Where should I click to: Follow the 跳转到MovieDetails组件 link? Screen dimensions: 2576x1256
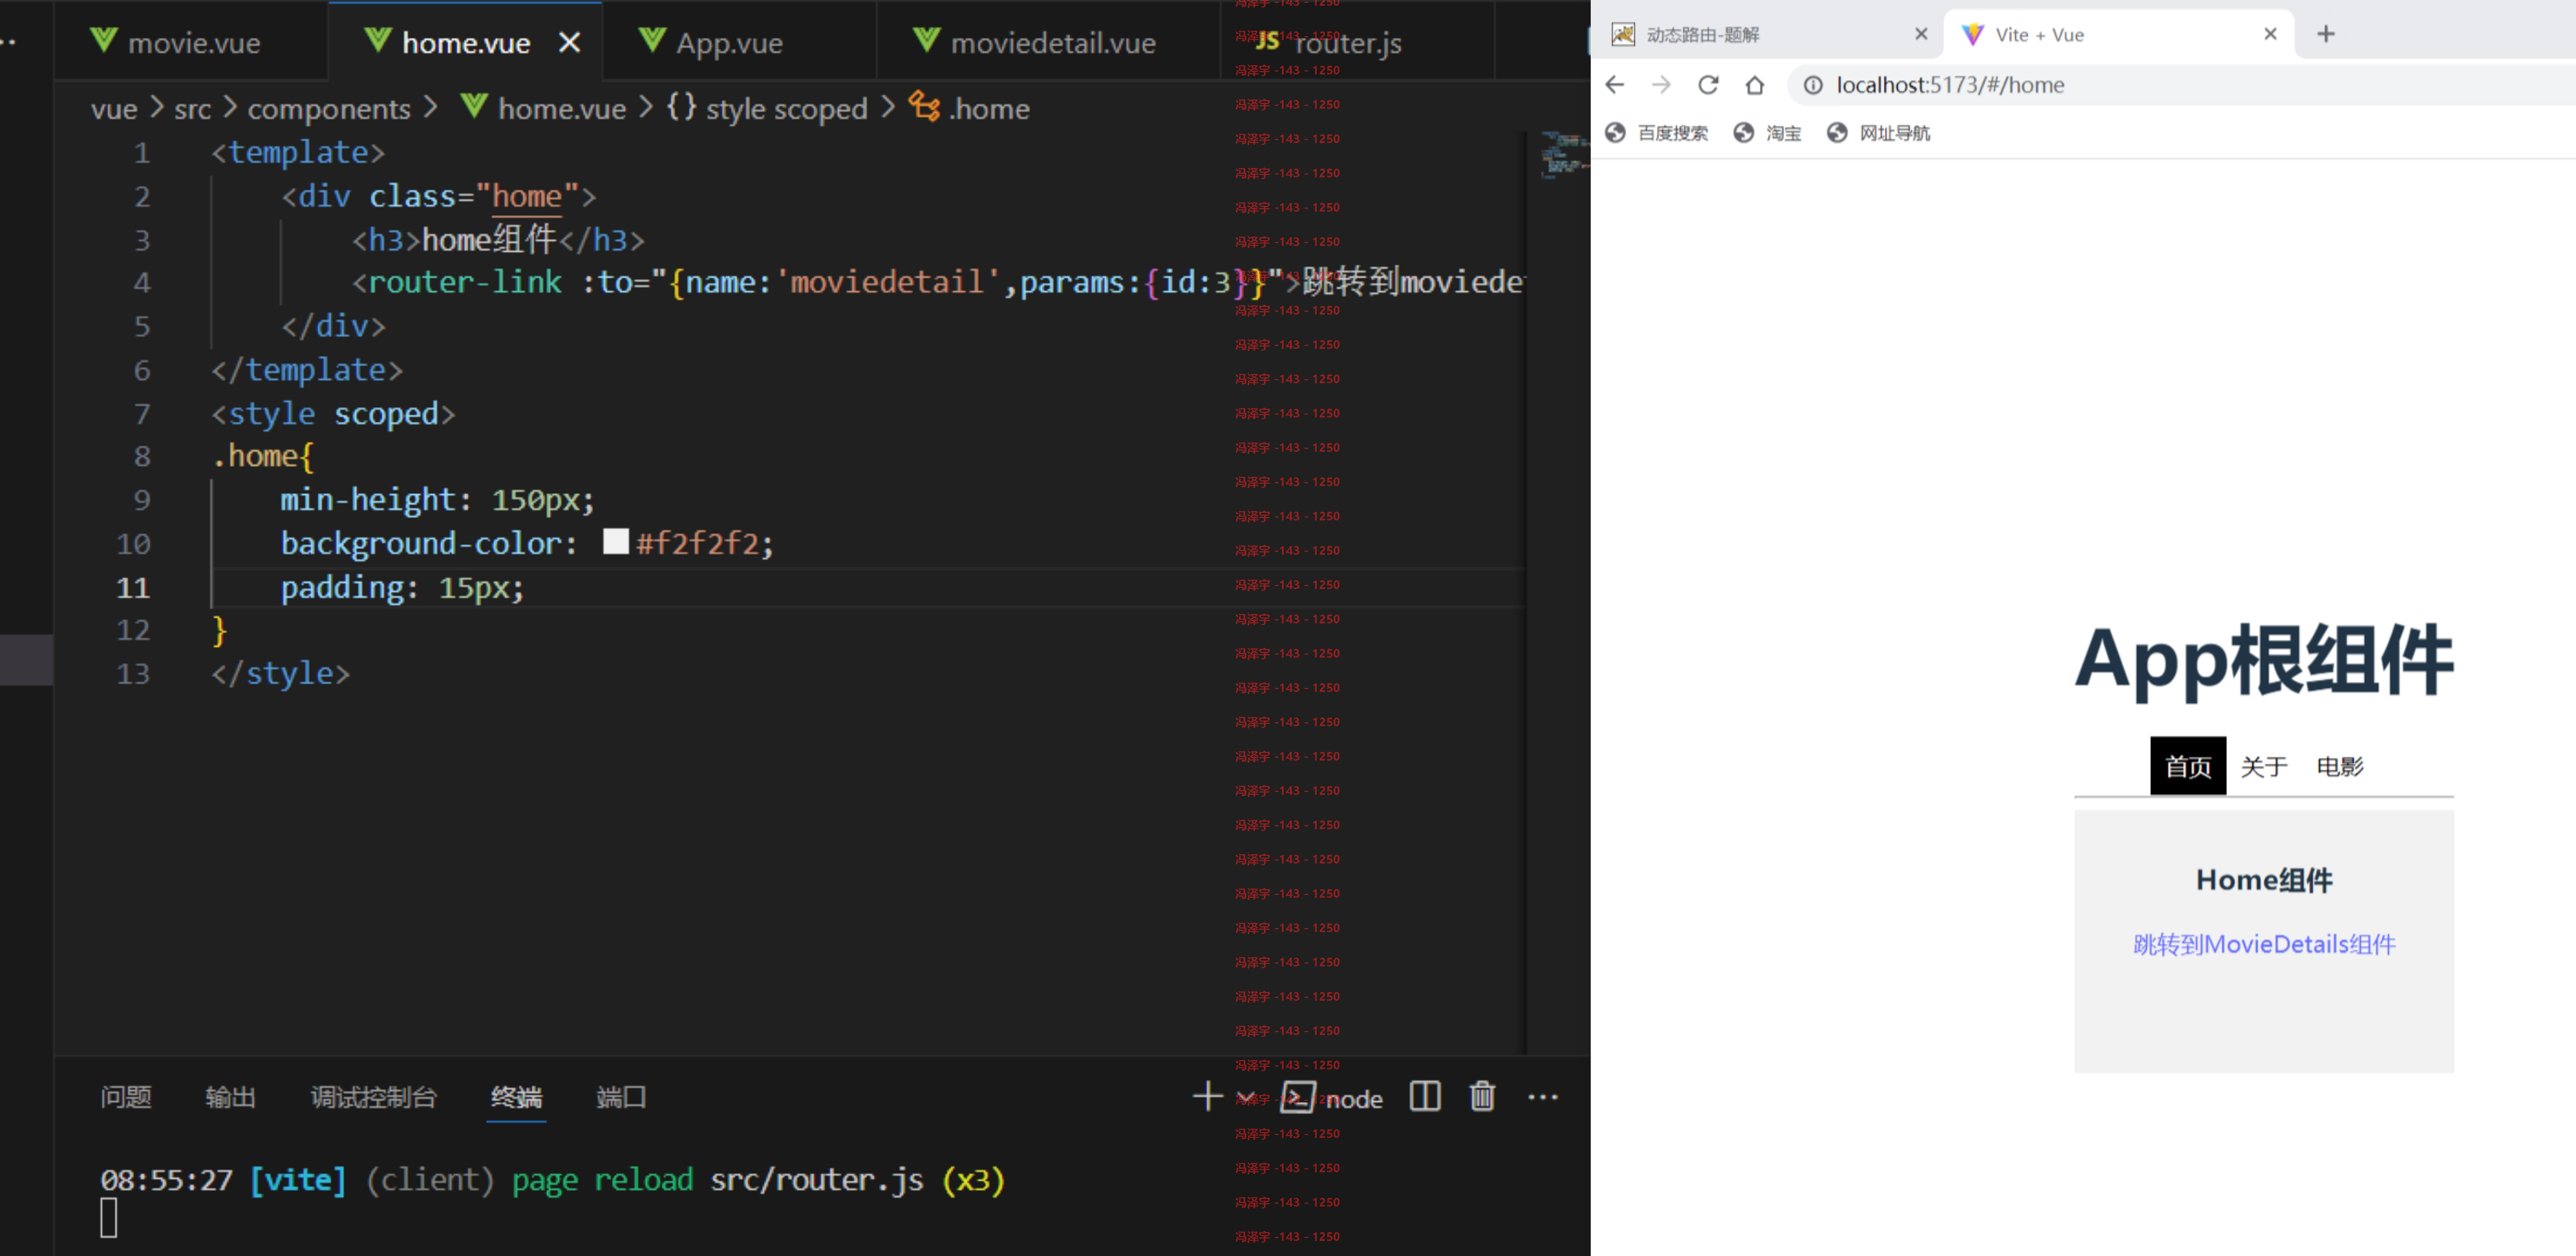tap(2264, 944)
